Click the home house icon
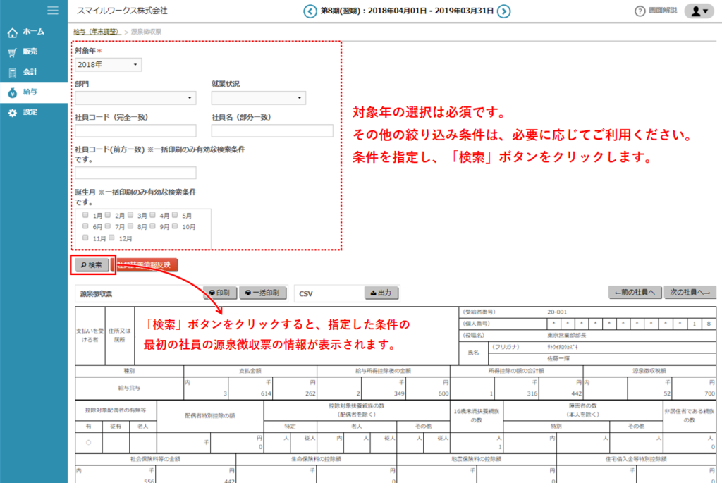This screenshot has width=722, height=483. (13, 32)
